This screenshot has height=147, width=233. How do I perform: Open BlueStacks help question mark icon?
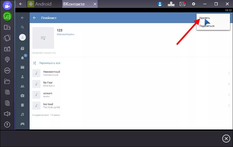tap(7, 125)
